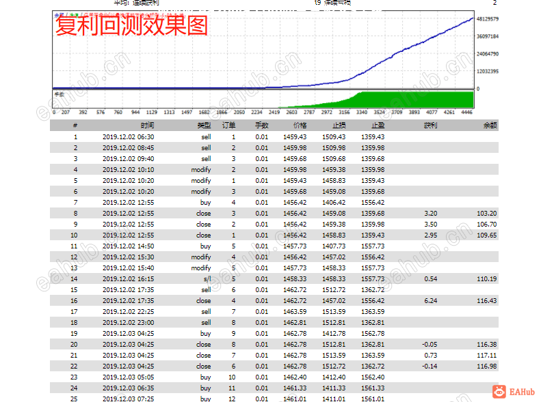Screen dimensions: 541x402
Task: Click the stop-loss value 1512.72 in row 15
Action: tap(334, 290)
